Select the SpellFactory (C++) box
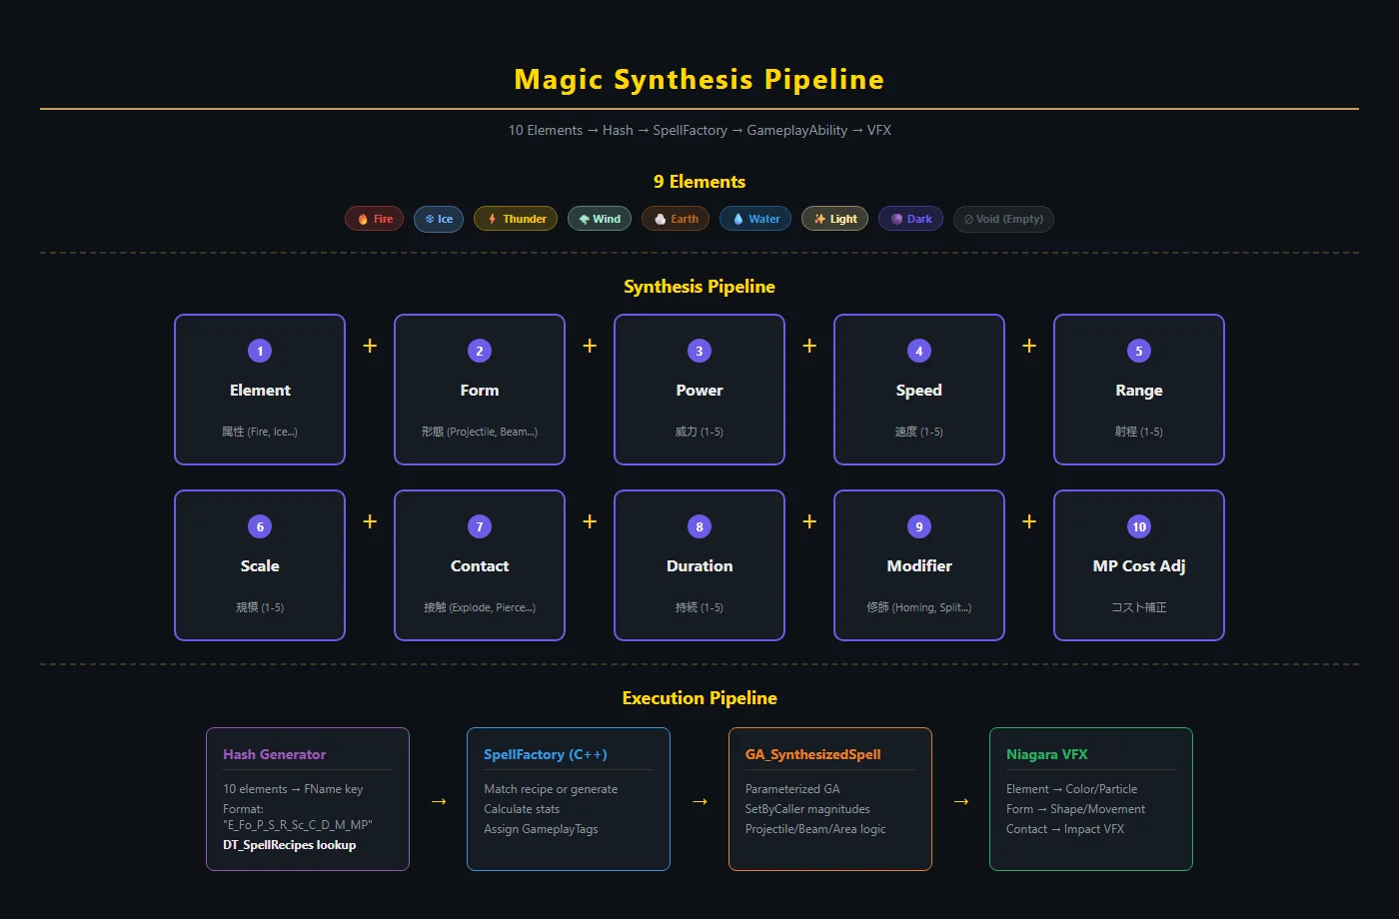Image resolution: width=1399 pixels, height=919 pixels. pos(569,799)
